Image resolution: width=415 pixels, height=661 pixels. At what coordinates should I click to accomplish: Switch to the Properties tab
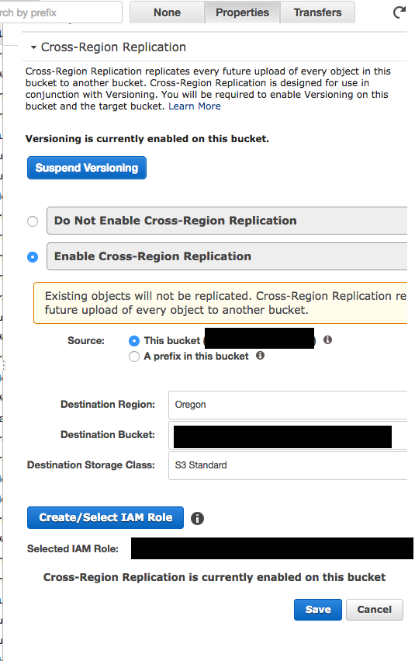point(242,12)
